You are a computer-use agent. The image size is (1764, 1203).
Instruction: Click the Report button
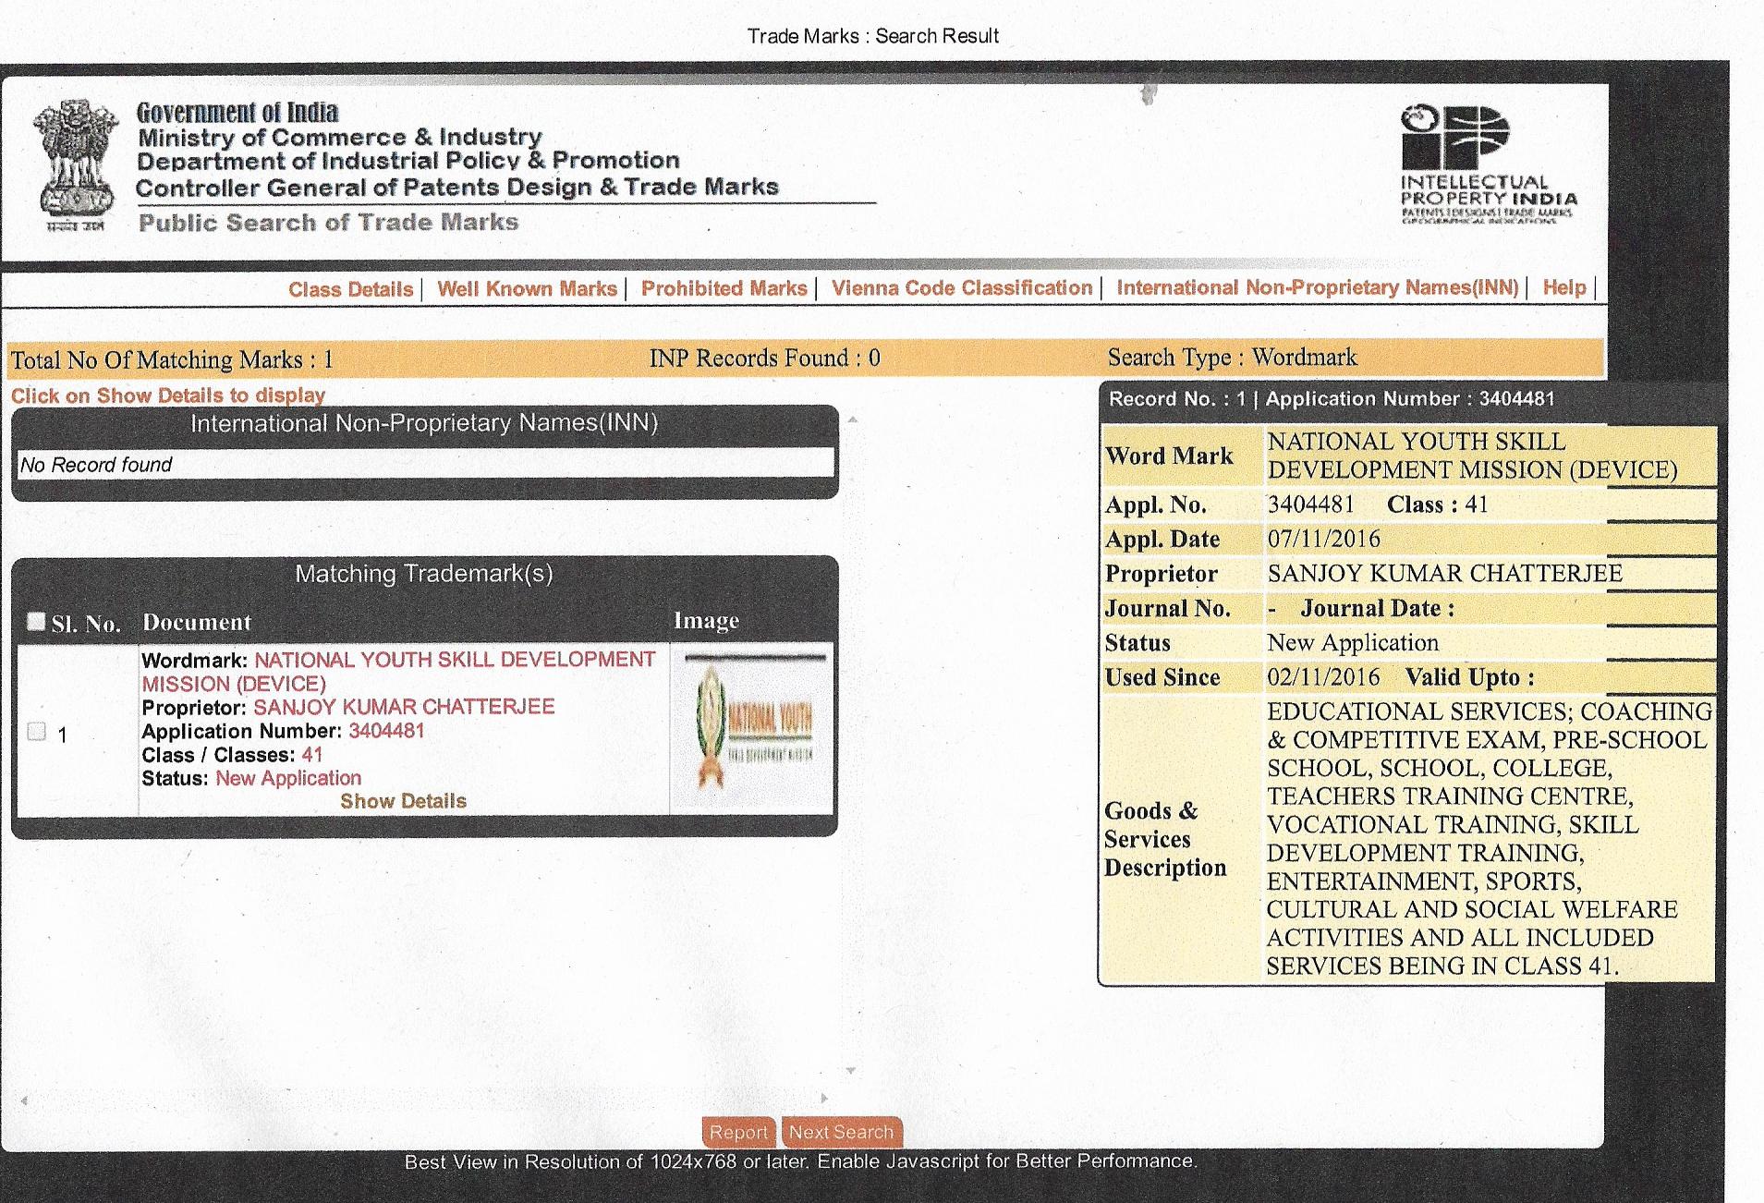[x=738, y=1132]
